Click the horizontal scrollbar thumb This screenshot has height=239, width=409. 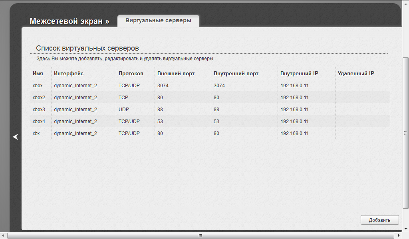[200, 236]
